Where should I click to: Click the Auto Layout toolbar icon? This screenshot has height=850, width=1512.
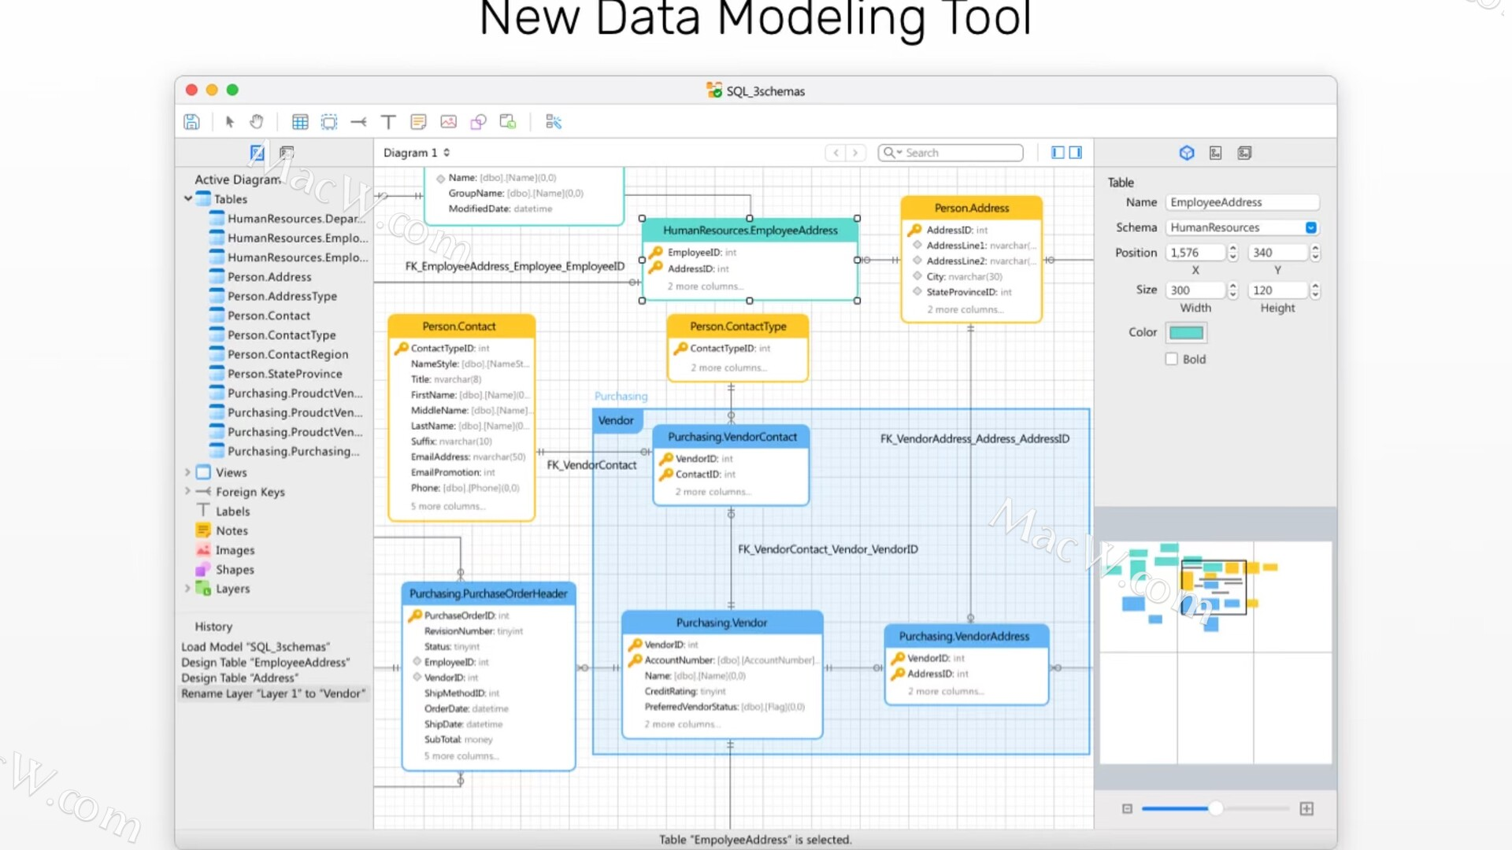(554, 122)
